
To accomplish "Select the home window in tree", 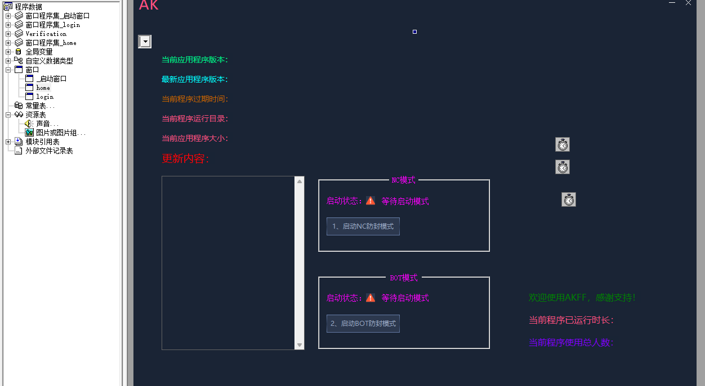I will click(x=43, y=88).
